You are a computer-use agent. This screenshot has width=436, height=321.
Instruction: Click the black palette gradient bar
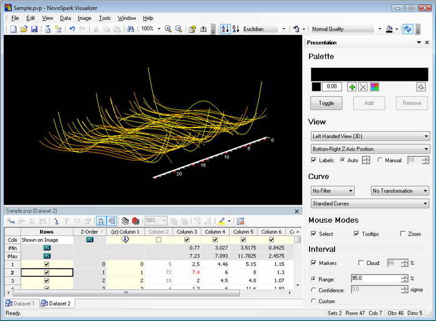pyautogui.click(x=369, y=75)
